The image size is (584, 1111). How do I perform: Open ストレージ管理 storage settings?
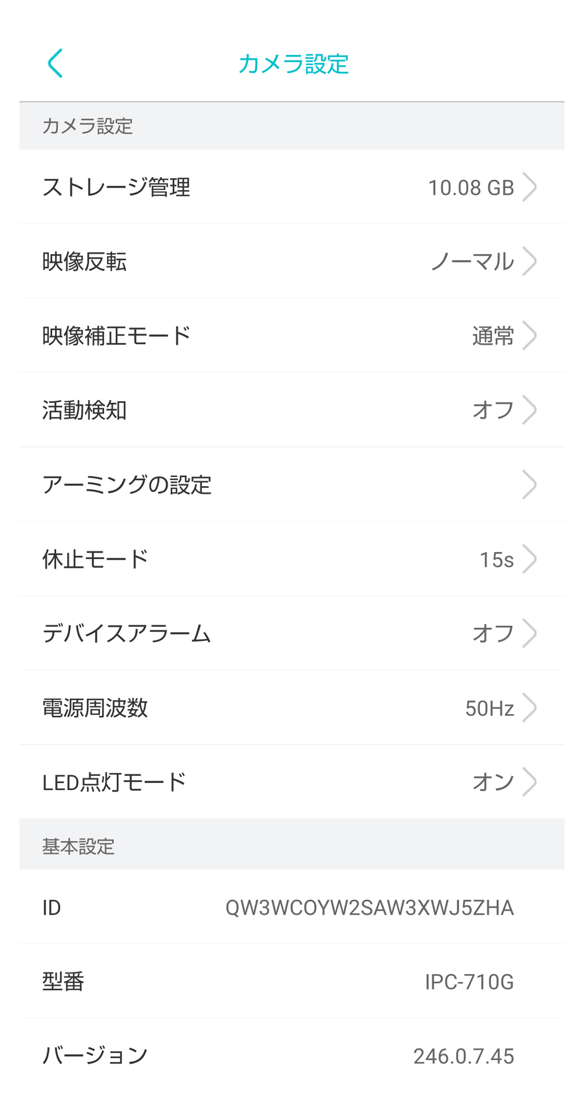(116, 187)
